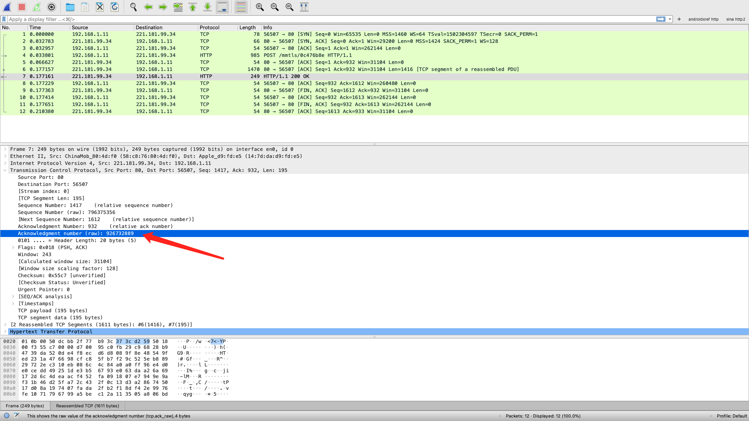Screen dimensions: 749x421
Task: Expand the Frame 7 tree node
Action: (5, 149)
